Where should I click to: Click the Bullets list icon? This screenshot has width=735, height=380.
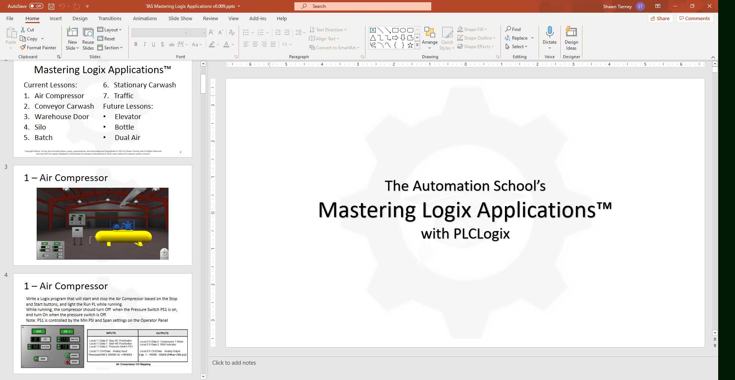pos(246,32)
